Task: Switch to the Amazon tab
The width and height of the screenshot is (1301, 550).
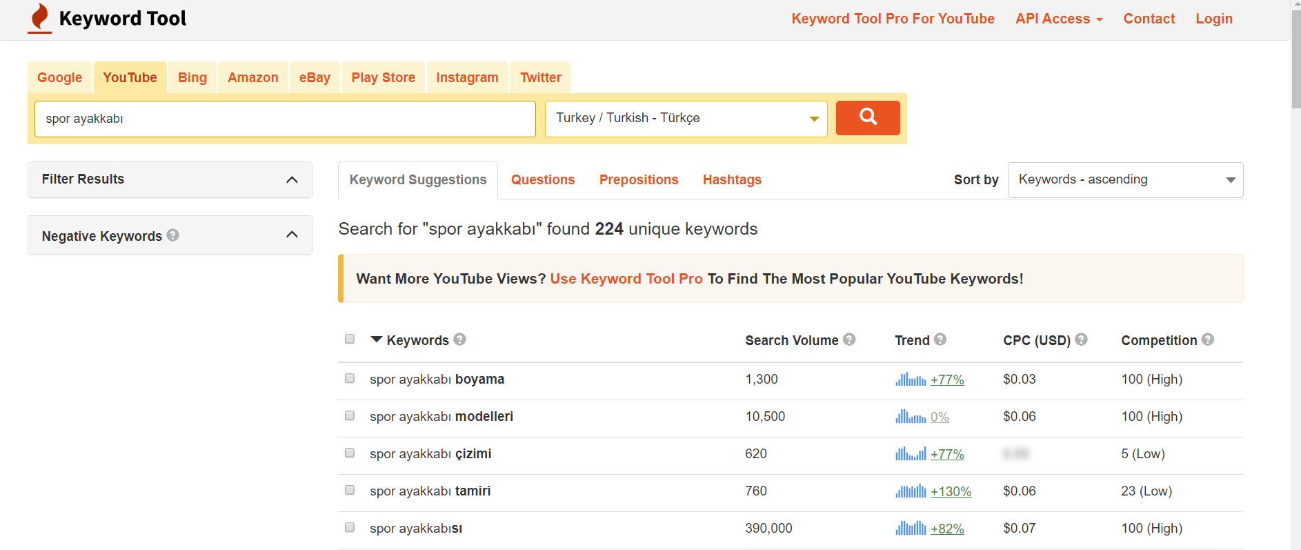Action: pyautogui.click(x=253, y=77)
